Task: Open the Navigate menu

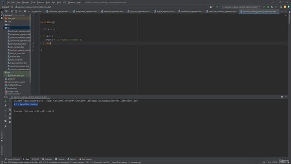Action: pos(25,2)
